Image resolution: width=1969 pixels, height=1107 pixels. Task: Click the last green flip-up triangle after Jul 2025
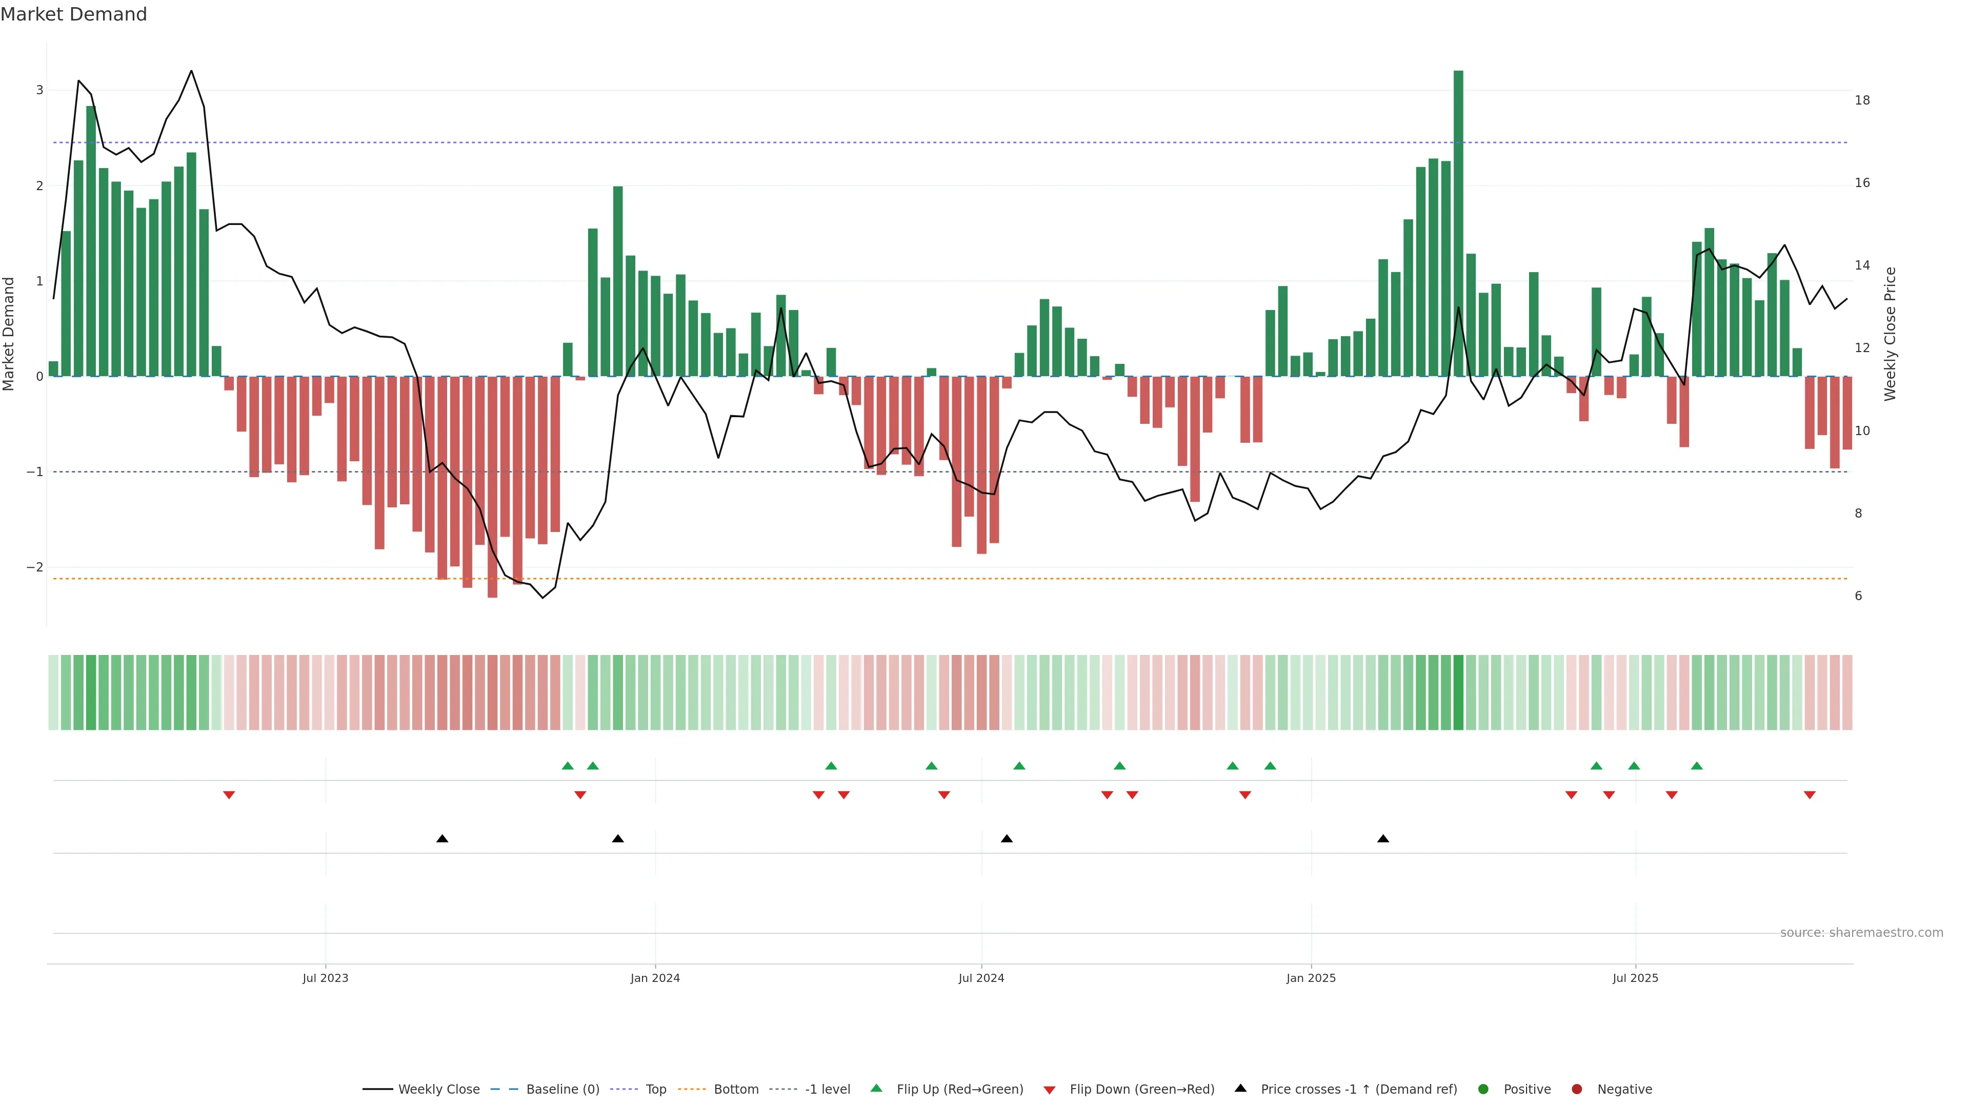click(x=1697, y=766)
